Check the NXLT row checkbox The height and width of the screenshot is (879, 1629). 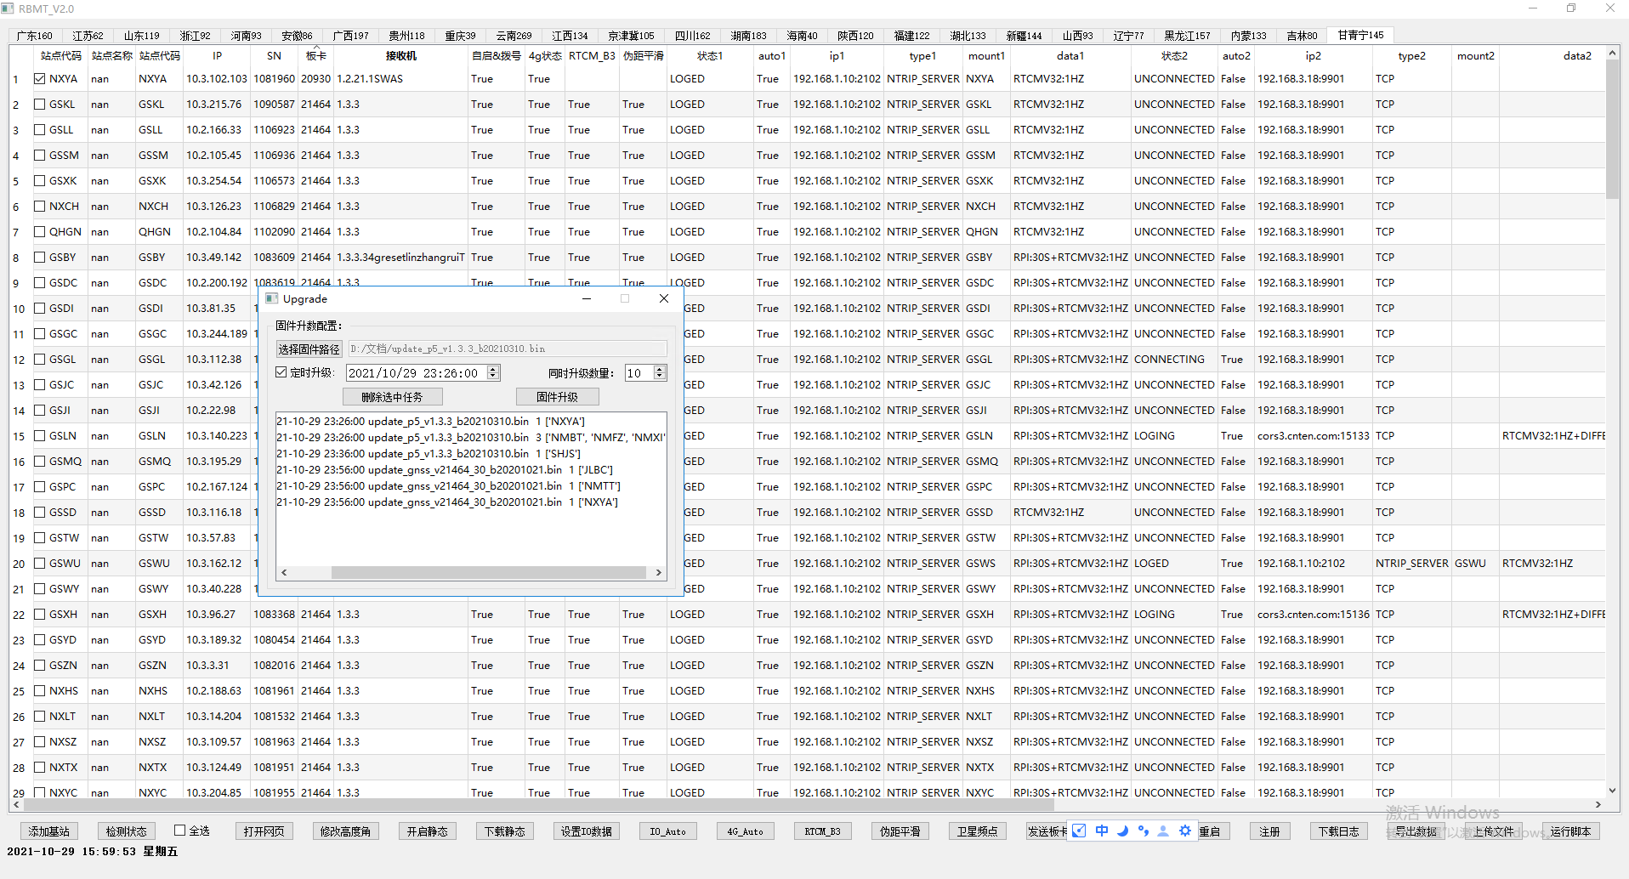click(x=39, y=716)
